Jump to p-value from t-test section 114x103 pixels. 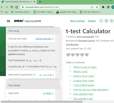(84, 81)
